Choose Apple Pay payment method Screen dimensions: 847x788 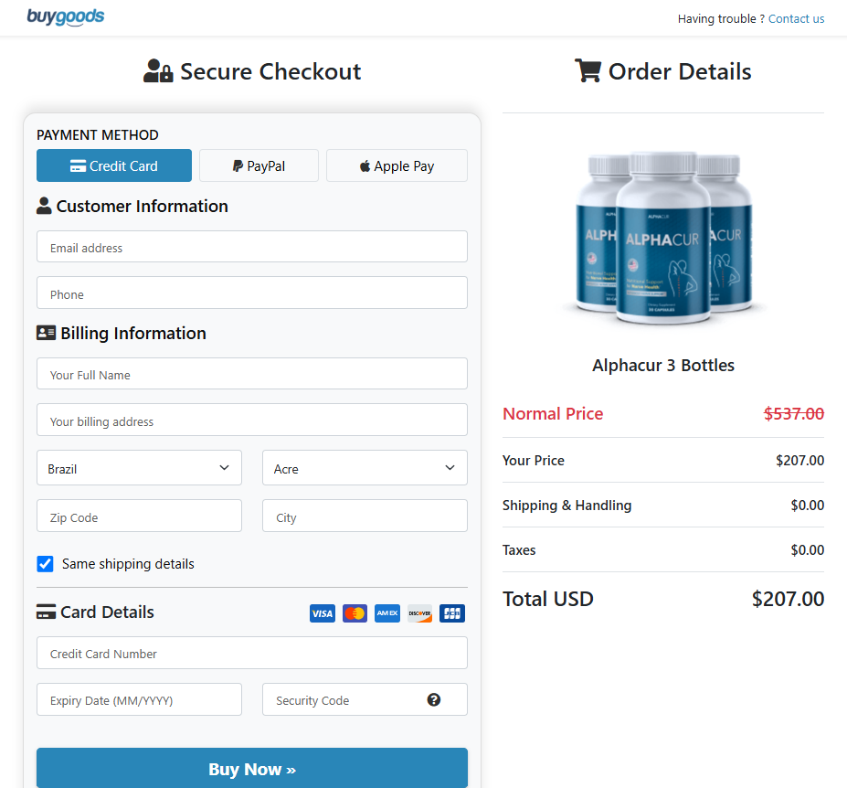[x=397, y=165]
